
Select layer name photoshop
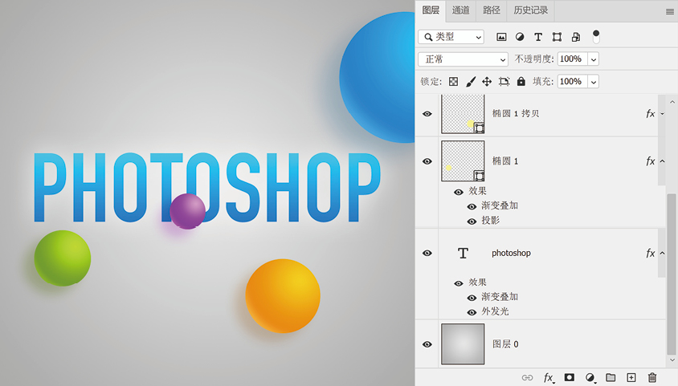tap(511, 253)
